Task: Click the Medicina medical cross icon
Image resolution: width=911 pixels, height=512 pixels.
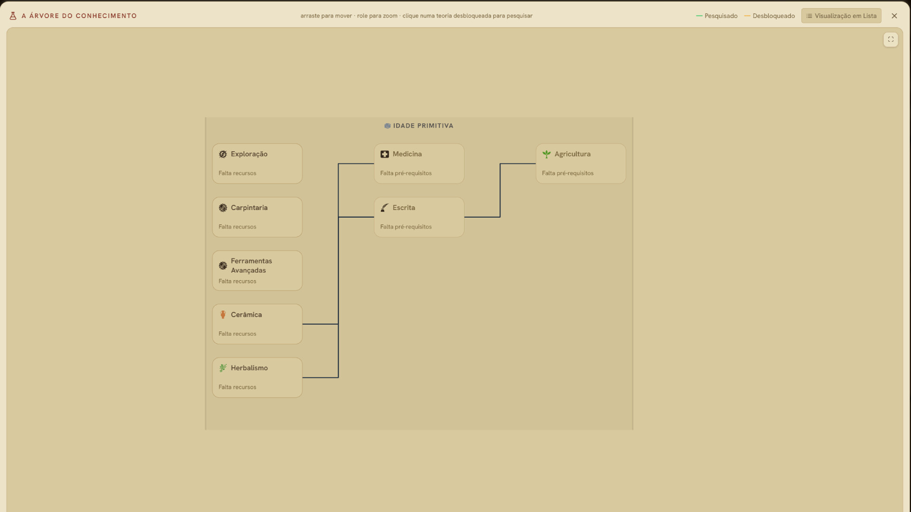Action: click(x=385, y=154)
